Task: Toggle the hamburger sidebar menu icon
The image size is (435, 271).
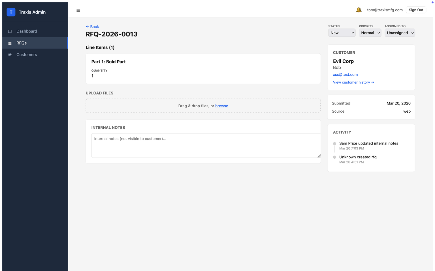Action: 78,10
